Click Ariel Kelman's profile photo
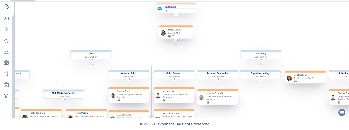This screenshot has width=349, height=130. point(289,78)
